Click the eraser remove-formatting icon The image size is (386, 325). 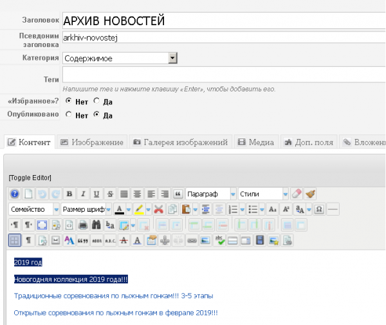coord(297,194)
